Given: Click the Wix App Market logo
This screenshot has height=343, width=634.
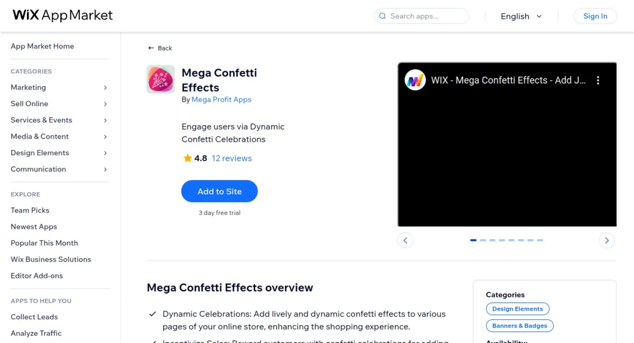Looking at the screenshot, I should tap(63, 15).
